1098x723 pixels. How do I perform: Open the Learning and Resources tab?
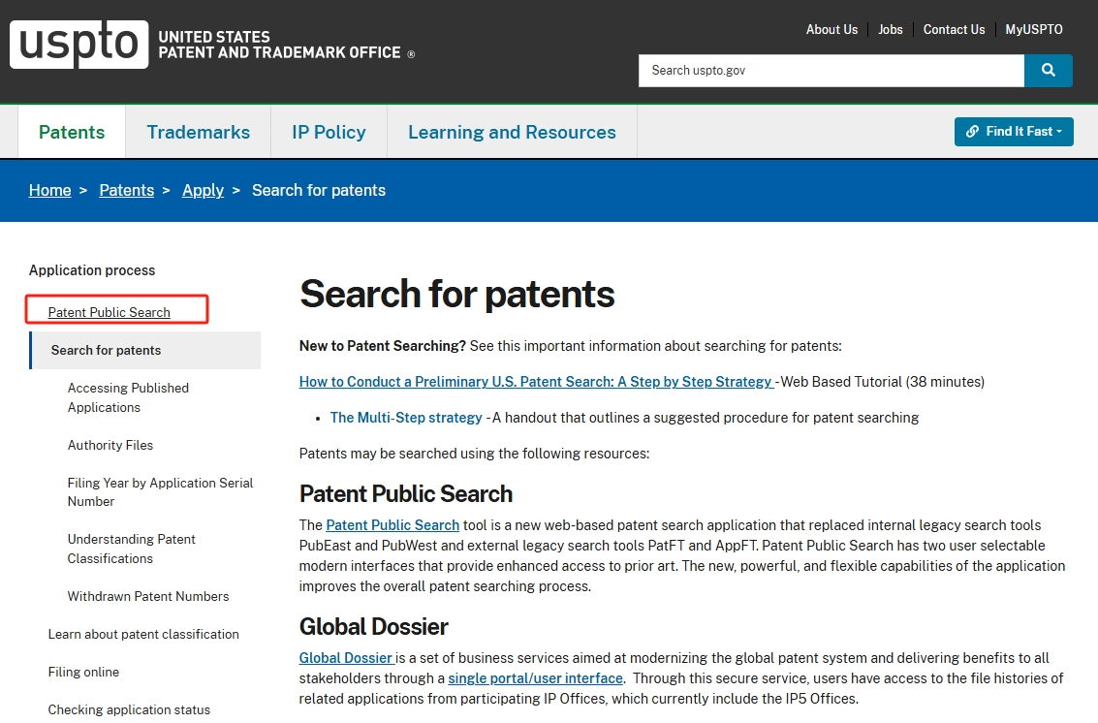pos(512,133)
